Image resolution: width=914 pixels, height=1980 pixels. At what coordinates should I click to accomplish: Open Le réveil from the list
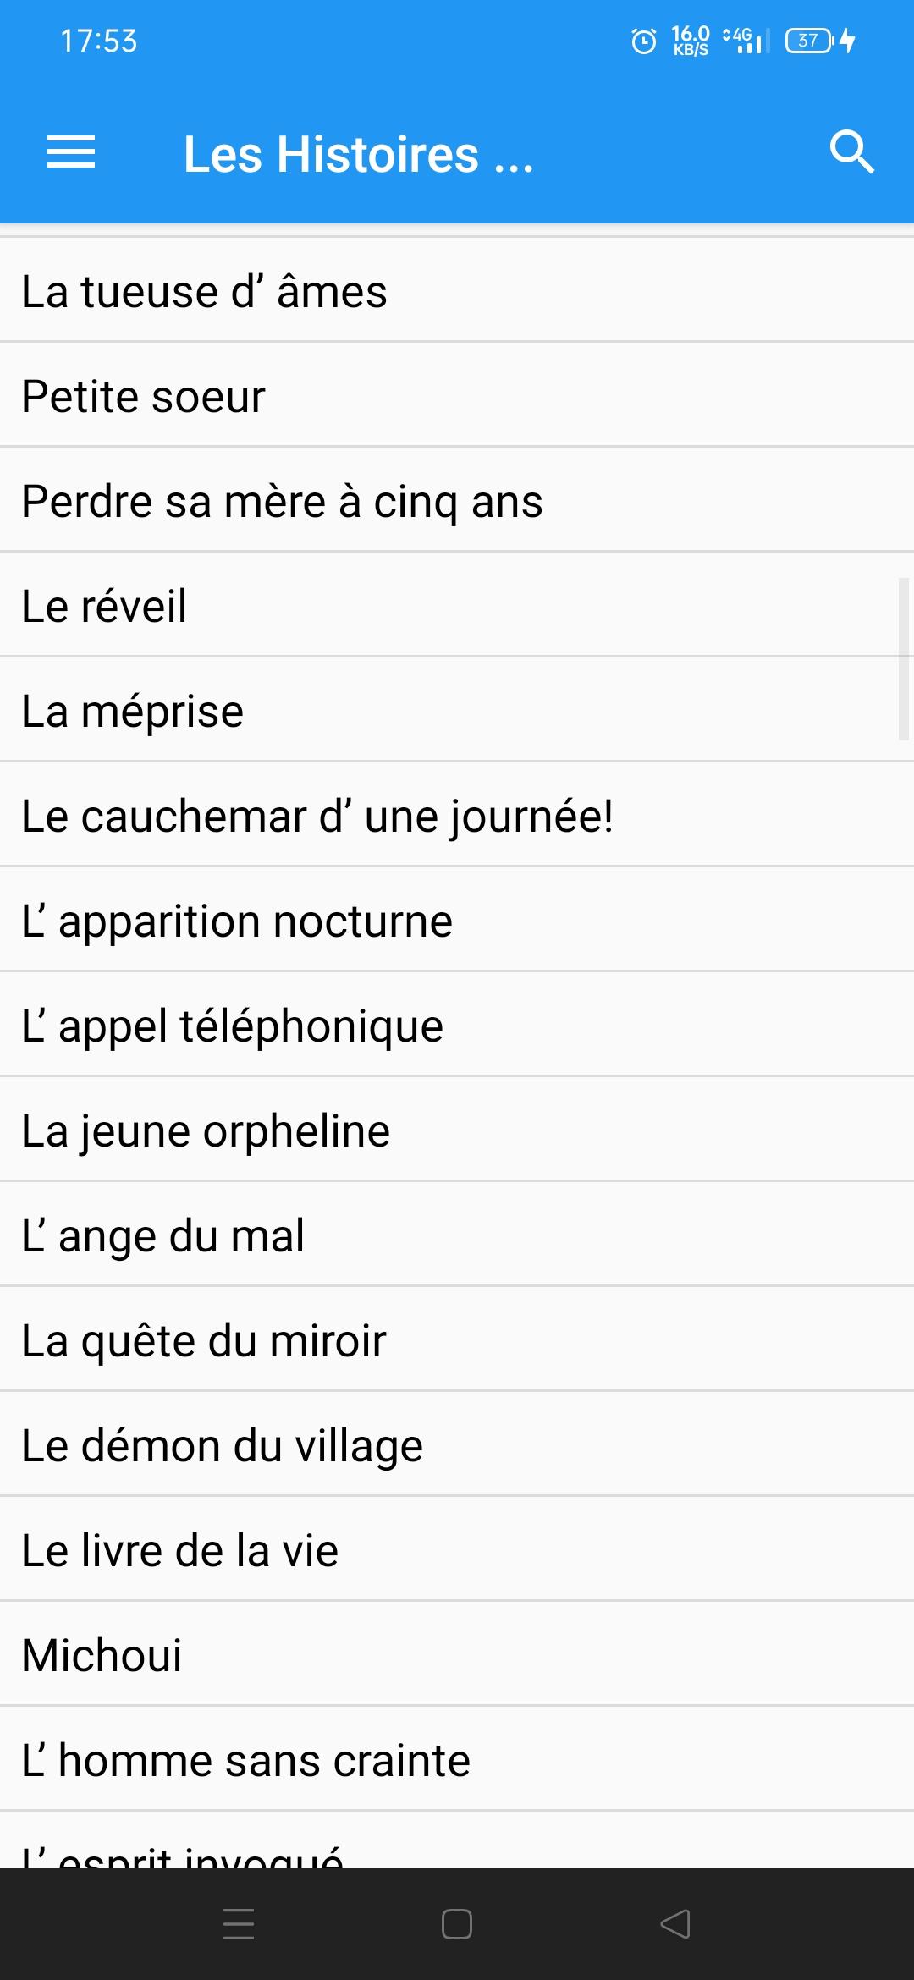[457, 605]
